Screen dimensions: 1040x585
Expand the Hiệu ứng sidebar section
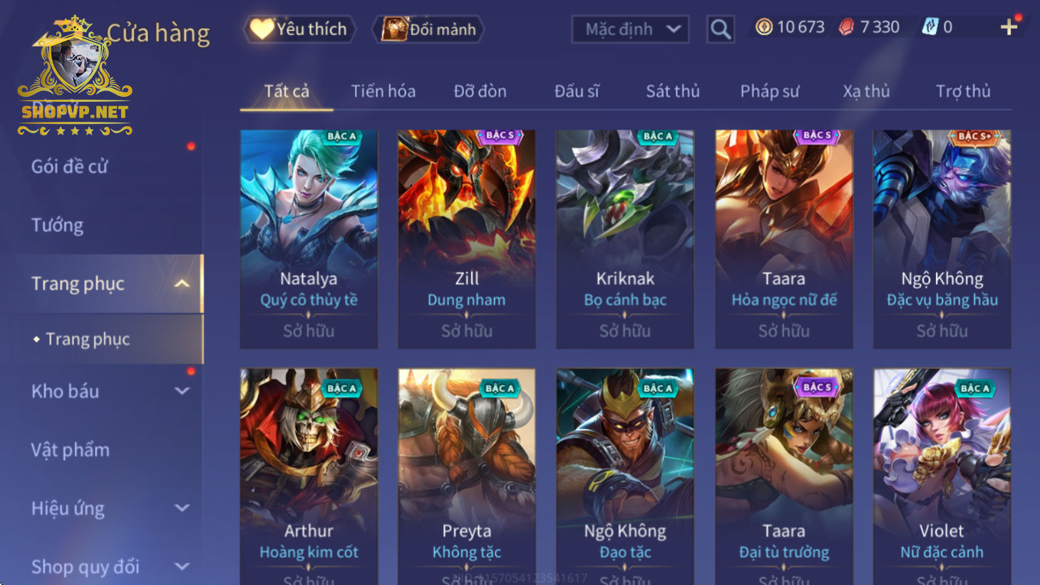182,508
